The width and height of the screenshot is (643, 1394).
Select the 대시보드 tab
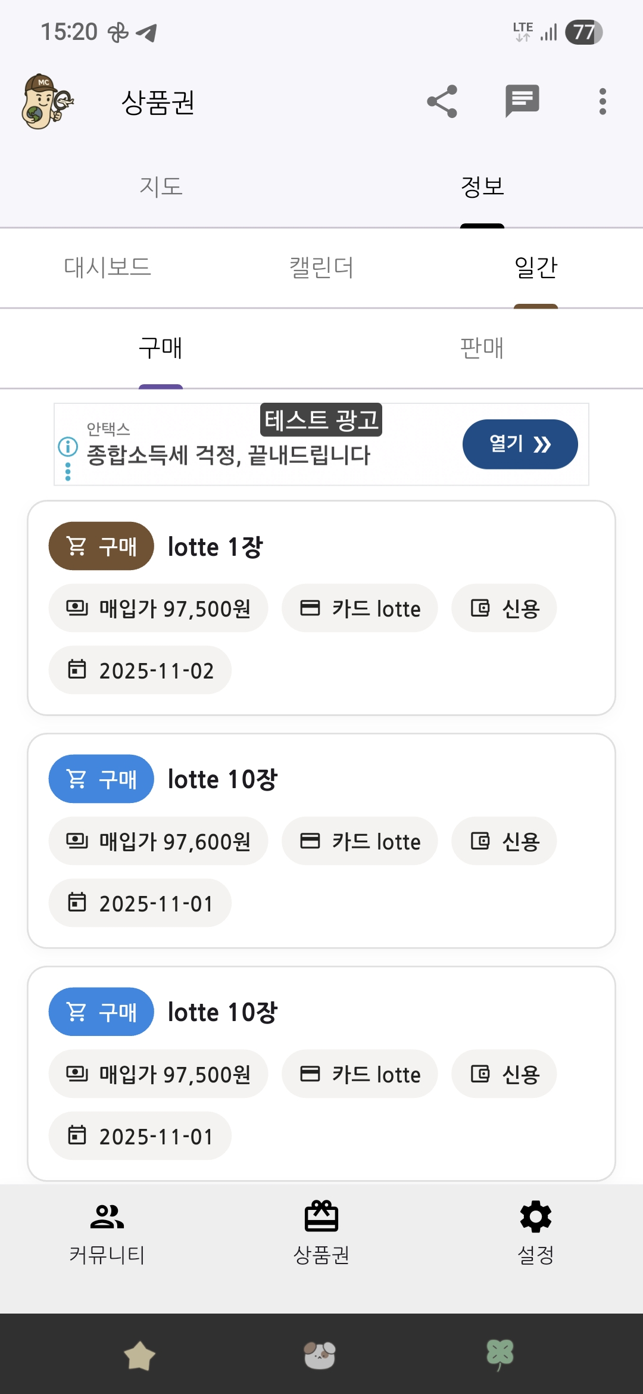107,267
